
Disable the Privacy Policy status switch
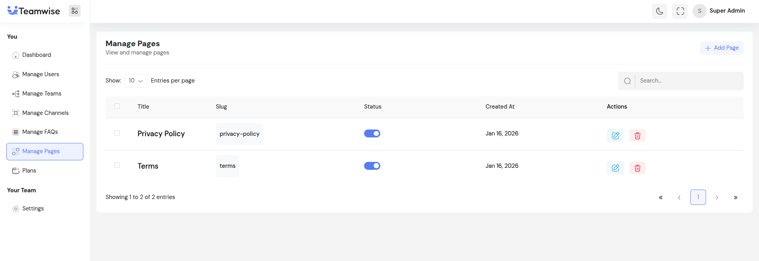372,133
